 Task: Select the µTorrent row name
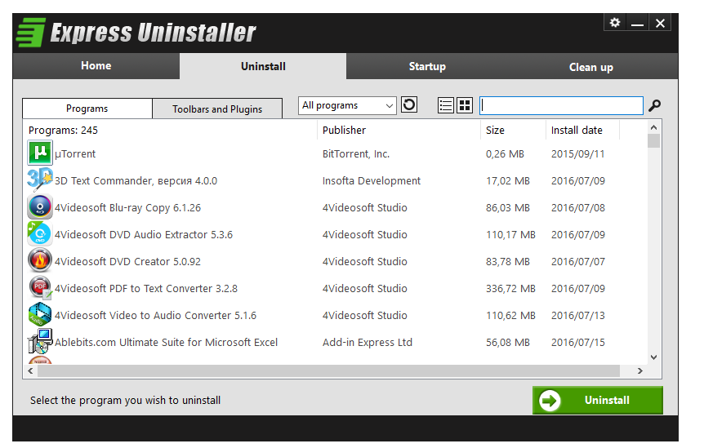75,153
